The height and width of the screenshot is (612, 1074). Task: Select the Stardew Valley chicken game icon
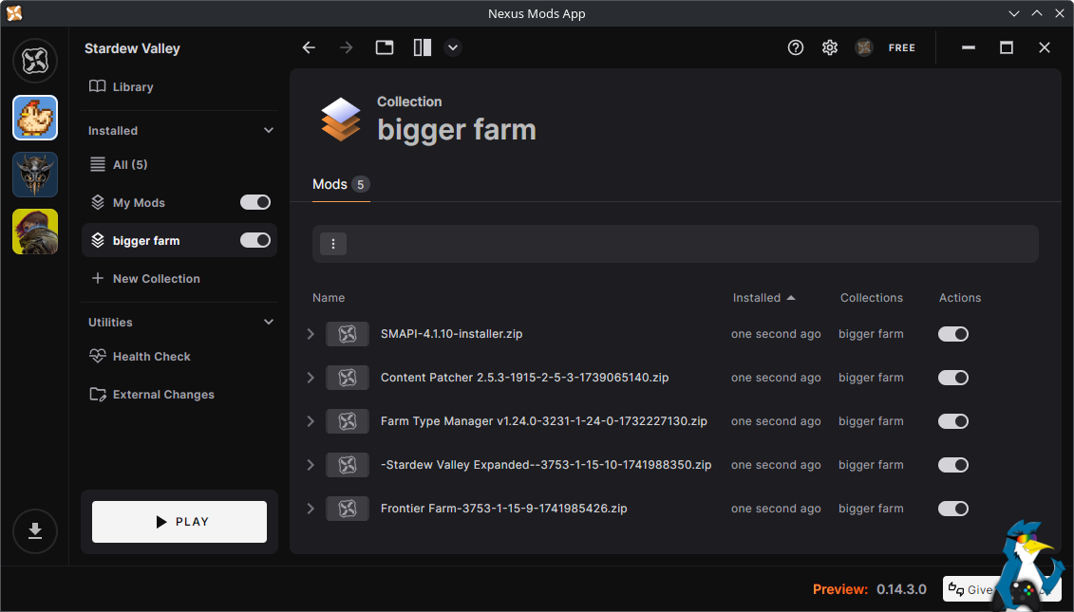(x=35, y=118)
